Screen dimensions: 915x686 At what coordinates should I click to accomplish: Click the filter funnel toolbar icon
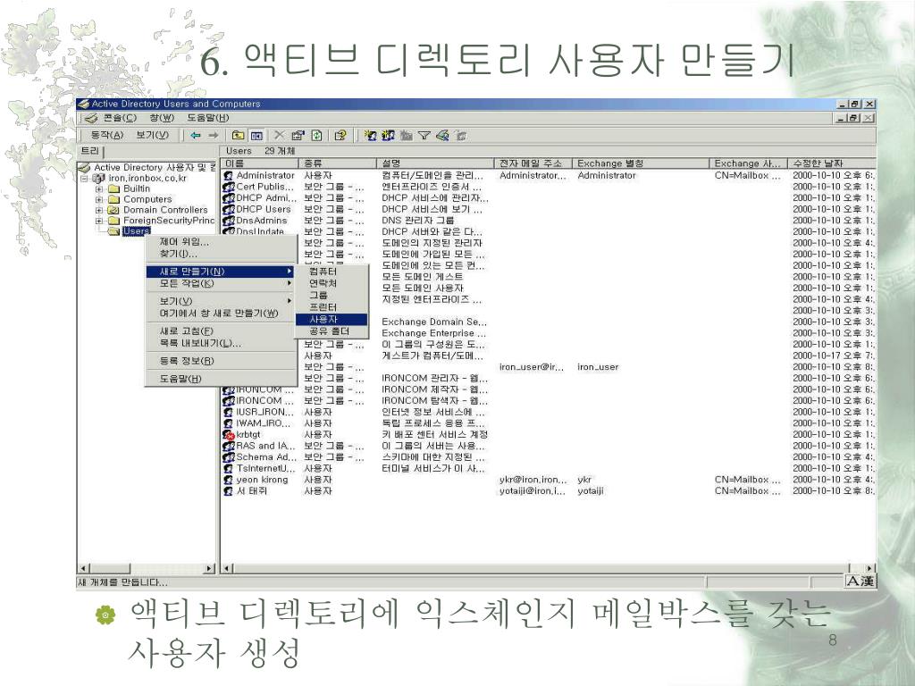pyautogui.click(x=424, y=136)
